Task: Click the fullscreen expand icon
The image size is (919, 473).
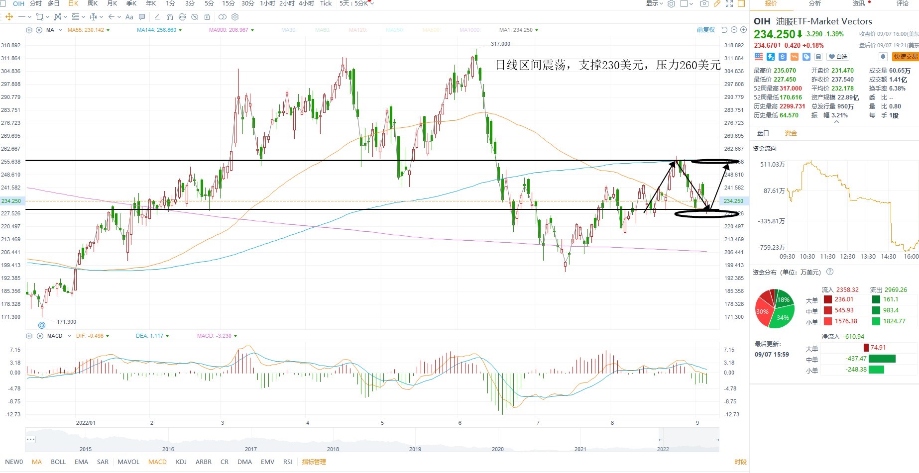Action: (729, 3)
